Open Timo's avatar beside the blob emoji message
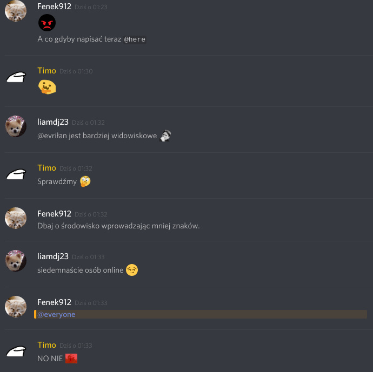Screen dimensions: 373x372 [x=16, y=77]
